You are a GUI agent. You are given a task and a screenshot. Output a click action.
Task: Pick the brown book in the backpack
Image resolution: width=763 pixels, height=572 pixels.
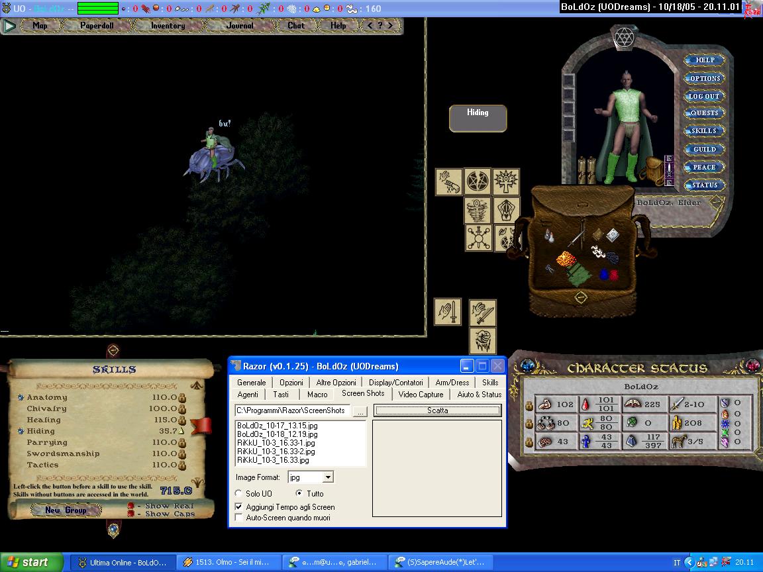click(x=597, y=236)
